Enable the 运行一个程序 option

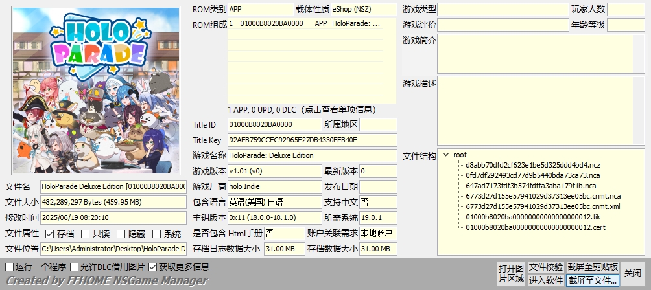[9, 267]
